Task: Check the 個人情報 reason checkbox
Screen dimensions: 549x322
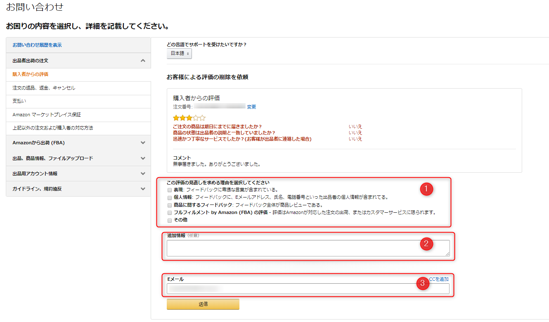Action: (x=170, y=197)
